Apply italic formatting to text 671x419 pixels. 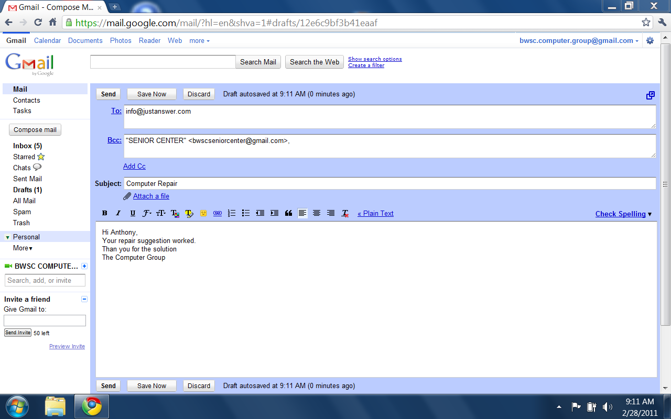point(118,213)
